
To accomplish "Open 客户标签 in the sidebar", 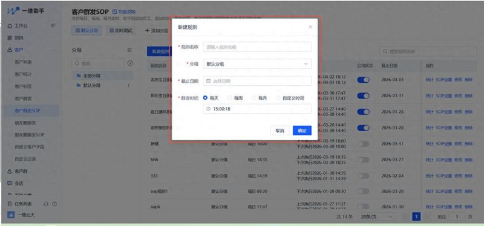I will pyautogui.click(x=23, y=86).
